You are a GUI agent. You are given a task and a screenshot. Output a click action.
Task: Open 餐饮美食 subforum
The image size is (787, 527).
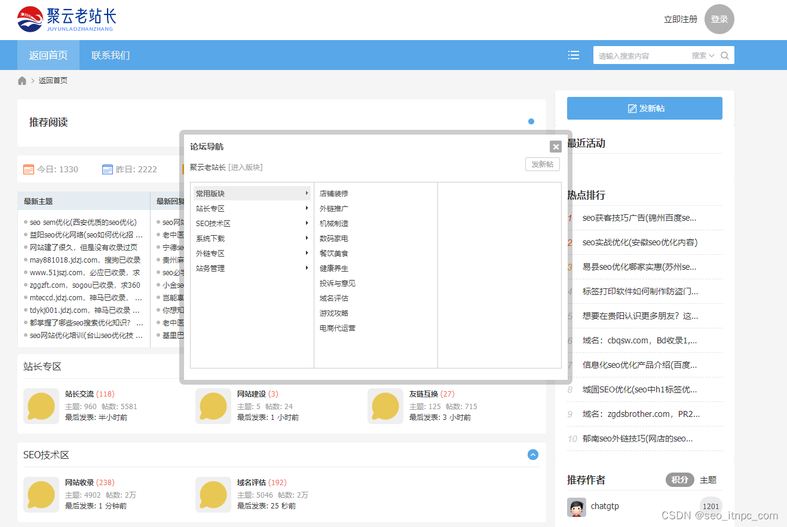(334, 253)
